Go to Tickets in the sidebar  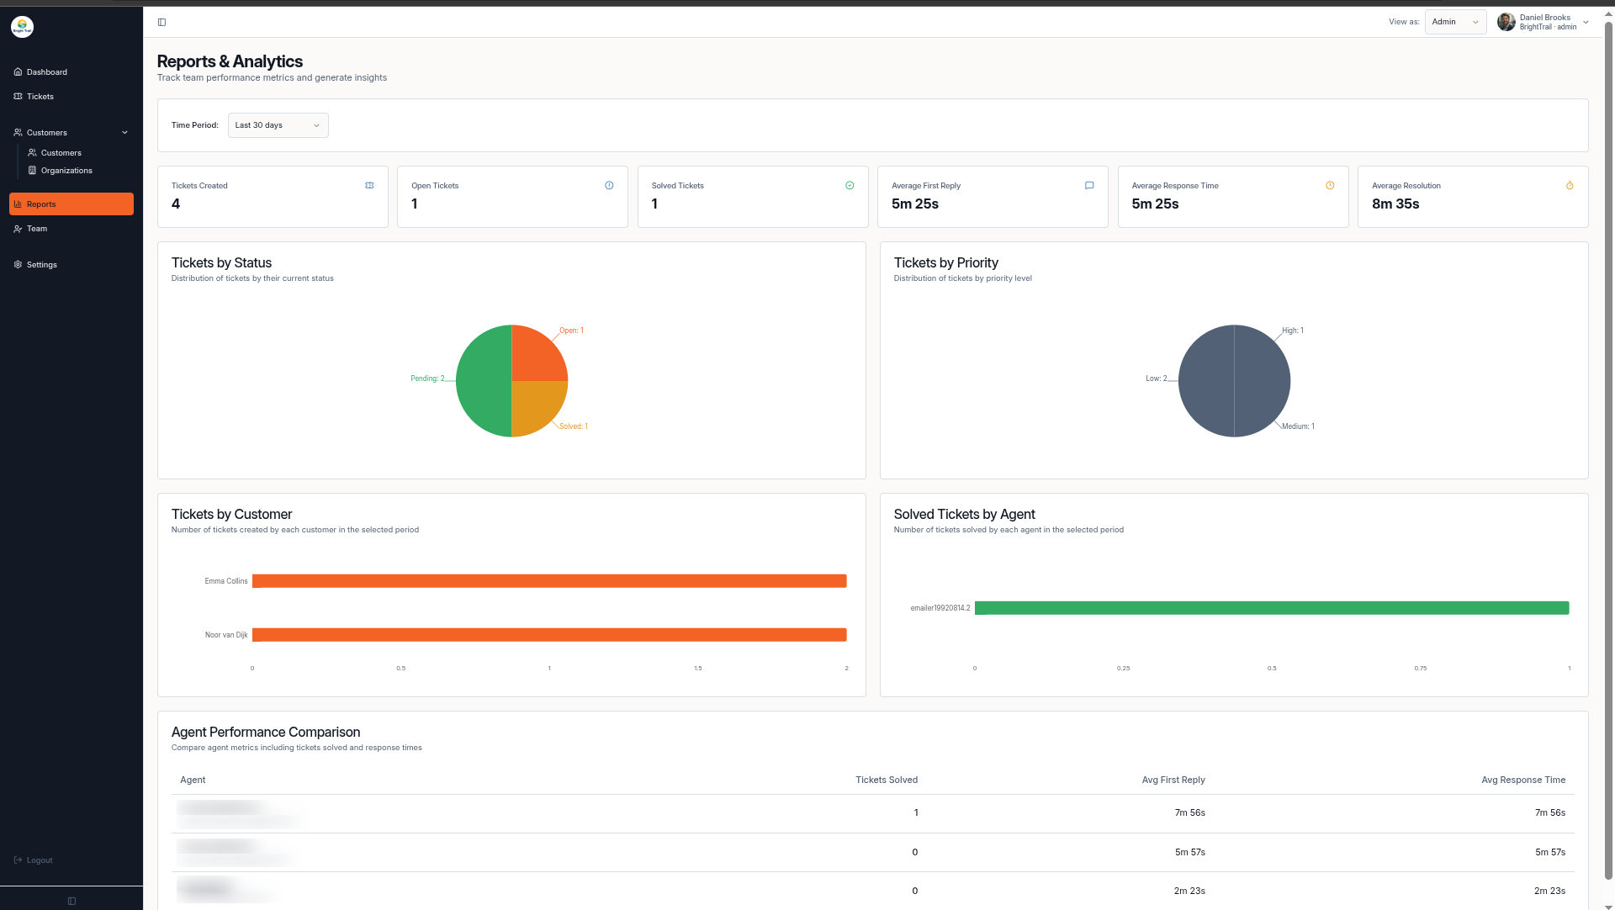click(71, 97)
